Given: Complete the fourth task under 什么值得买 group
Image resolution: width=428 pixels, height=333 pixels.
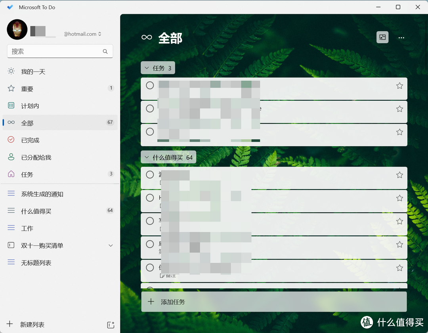Looking at the screenshot, I should pos(150,244).
